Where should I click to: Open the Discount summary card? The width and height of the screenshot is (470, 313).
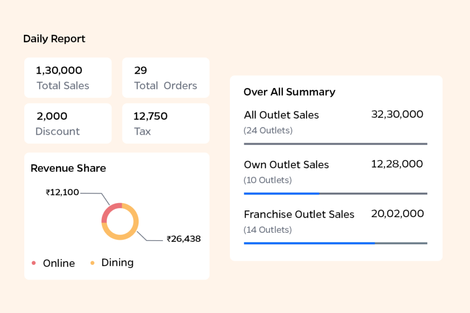point(68,123)
